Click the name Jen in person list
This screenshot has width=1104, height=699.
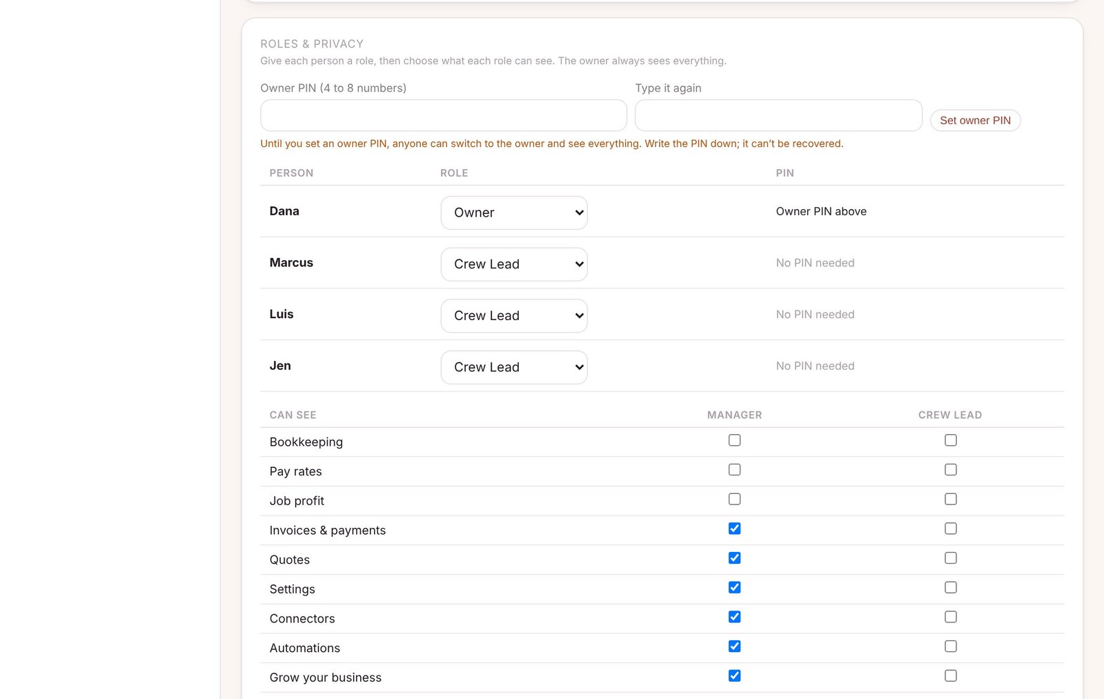(x=280, y=366)
